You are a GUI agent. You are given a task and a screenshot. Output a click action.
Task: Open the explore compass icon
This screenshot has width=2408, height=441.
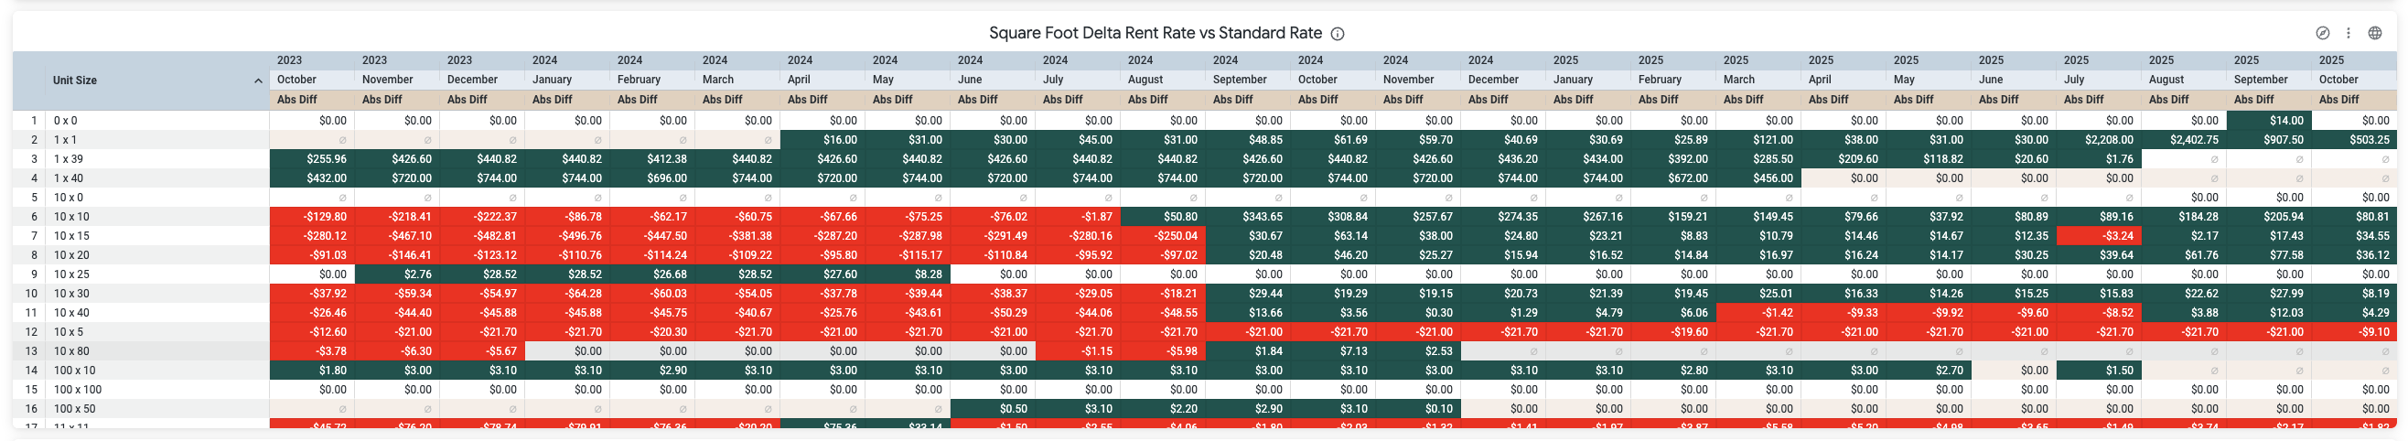(x=2322, y=34)
